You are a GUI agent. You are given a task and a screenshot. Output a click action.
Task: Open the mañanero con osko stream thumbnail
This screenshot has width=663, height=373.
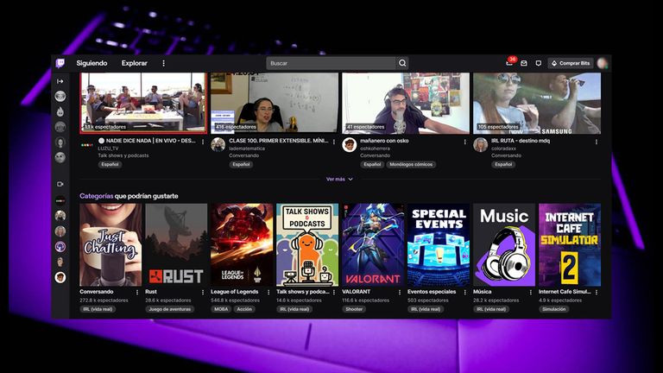[406, 104]
